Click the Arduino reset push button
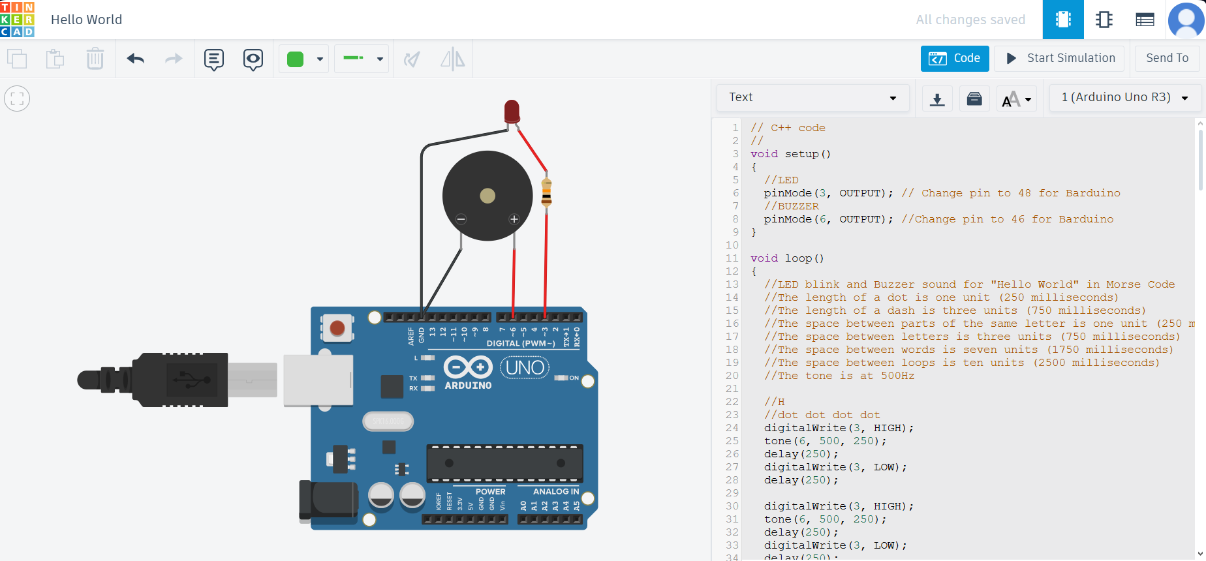Screen dimensions: 1206x561 [x=337, y=327]
